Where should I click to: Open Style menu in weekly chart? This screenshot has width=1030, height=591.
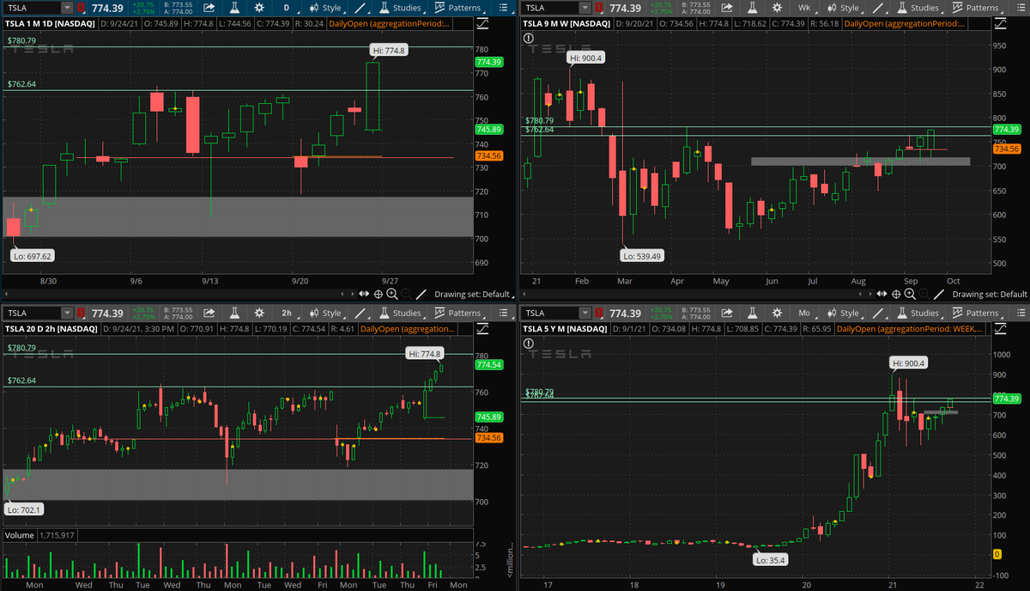[842, 7]
